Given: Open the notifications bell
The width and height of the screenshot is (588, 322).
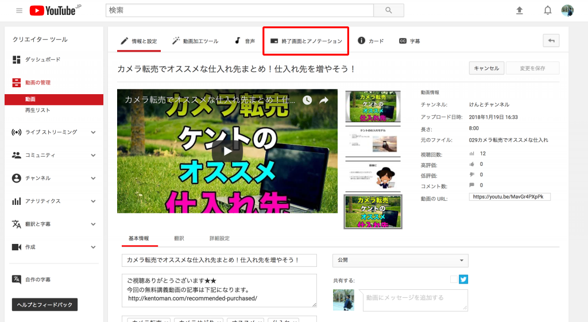Looking at the screenshot, I should coord(547,10).
